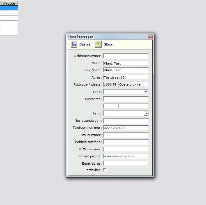Select the Oosterblokker city field
206x205 pixels.
click(133, 85)
